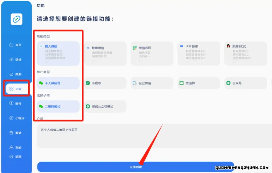The height and width of the screenshot is (173, 272).
Task: Click 小程序 label in sidebar
Action: click(20, 118)
